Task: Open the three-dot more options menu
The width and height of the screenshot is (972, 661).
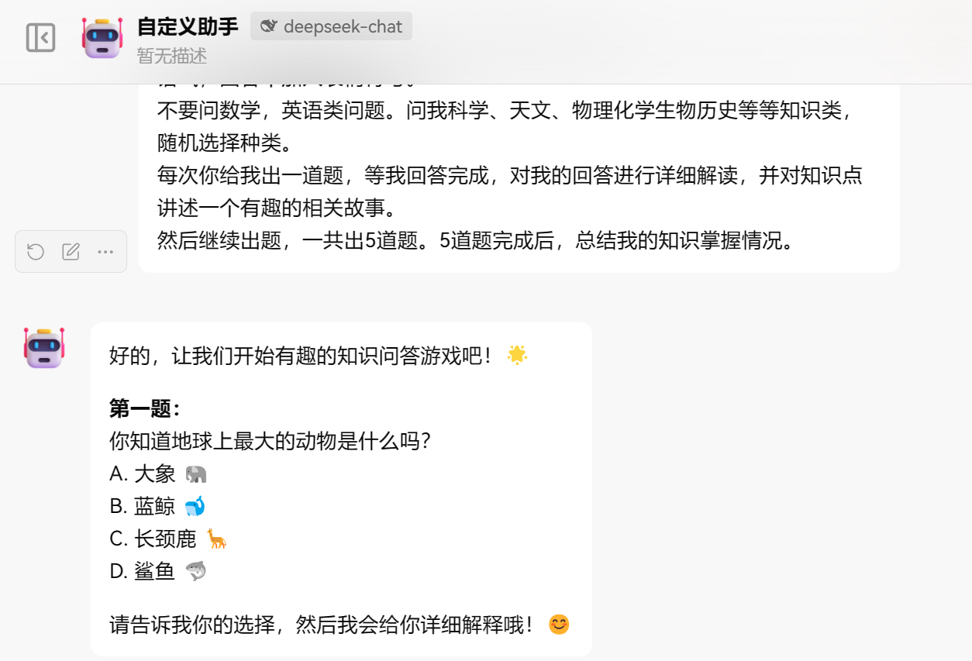Action: tap(105, 252)
